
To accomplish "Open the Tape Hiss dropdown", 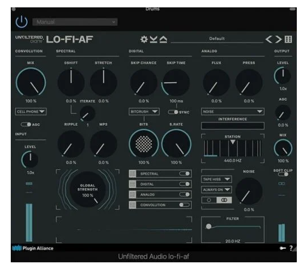I will coord(216,179).
